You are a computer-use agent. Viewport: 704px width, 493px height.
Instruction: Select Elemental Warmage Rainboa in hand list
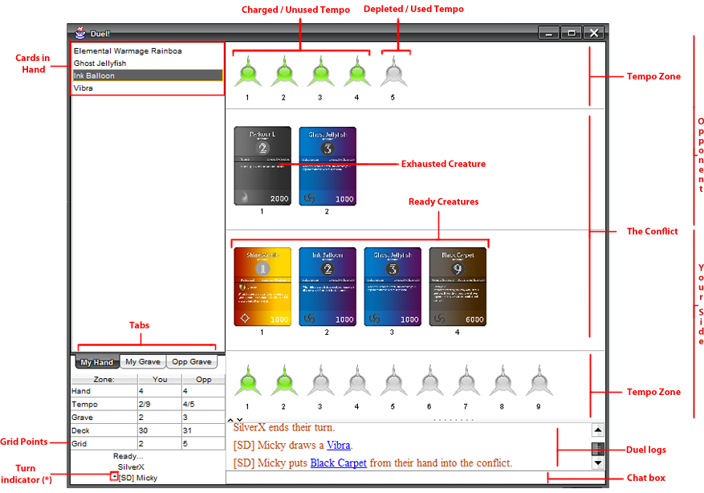coord(128,51)
